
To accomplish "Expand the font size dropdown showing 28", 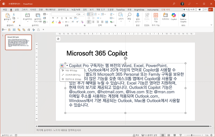I will pos(84,14).
